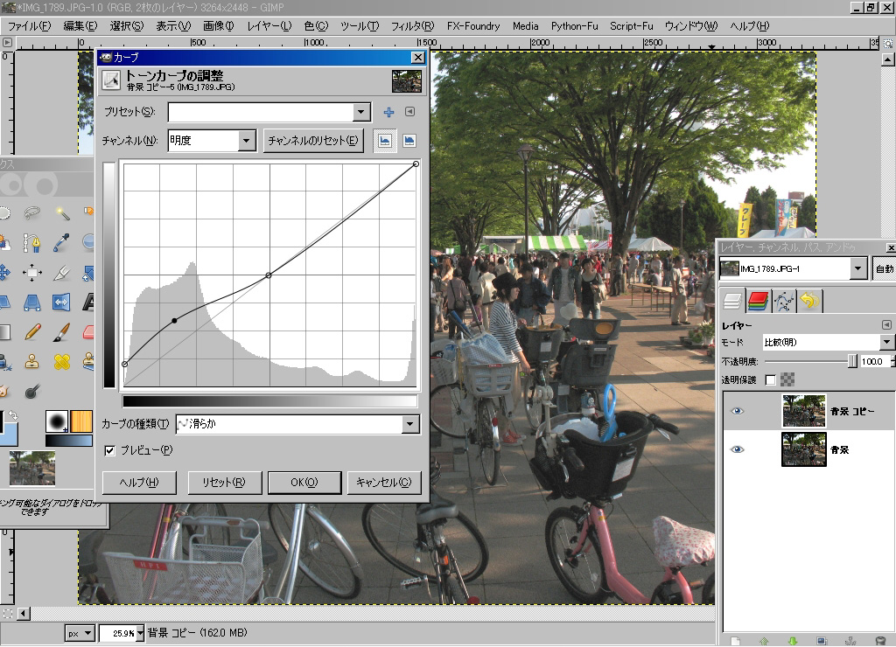Open the active gradient bar in toolbox
The width and height of the screenshot is (896, 647).
coord(69,441)
